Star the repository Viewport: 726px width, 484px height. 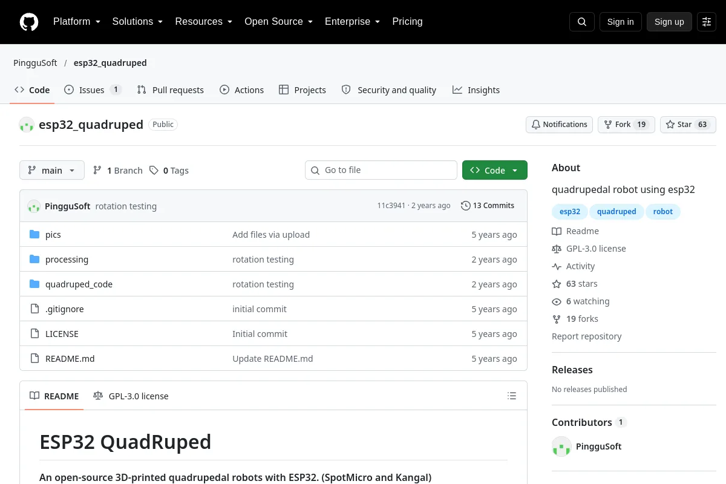click(688, 125)
